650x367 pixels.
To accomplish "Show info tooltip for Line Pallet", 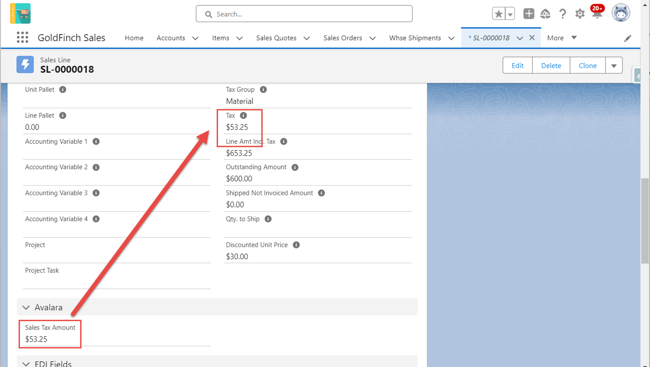I will (x=63, y=115).
